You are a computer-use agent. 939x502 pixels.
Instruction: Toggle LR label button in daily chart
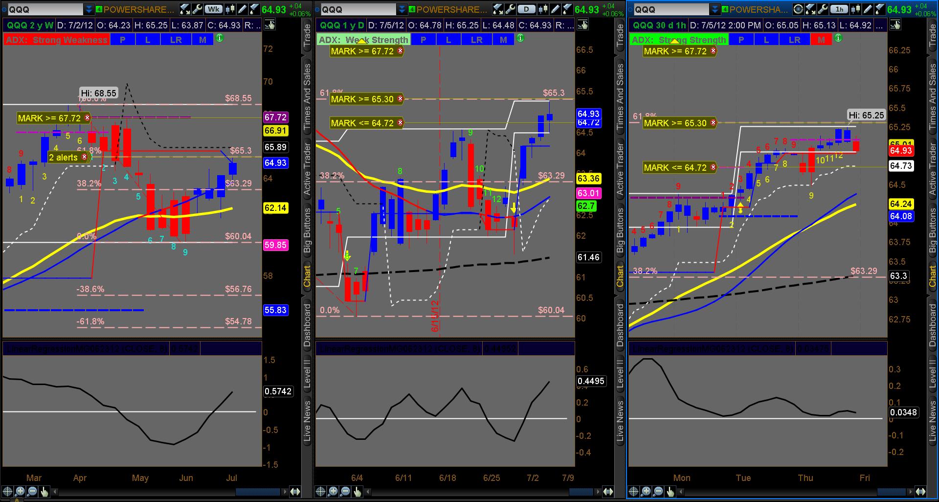point(476,40)
